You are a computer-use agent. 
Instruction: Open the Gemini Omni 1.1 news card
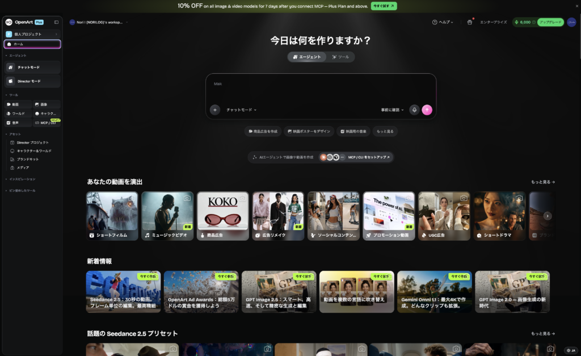click(x=435, y=292)
